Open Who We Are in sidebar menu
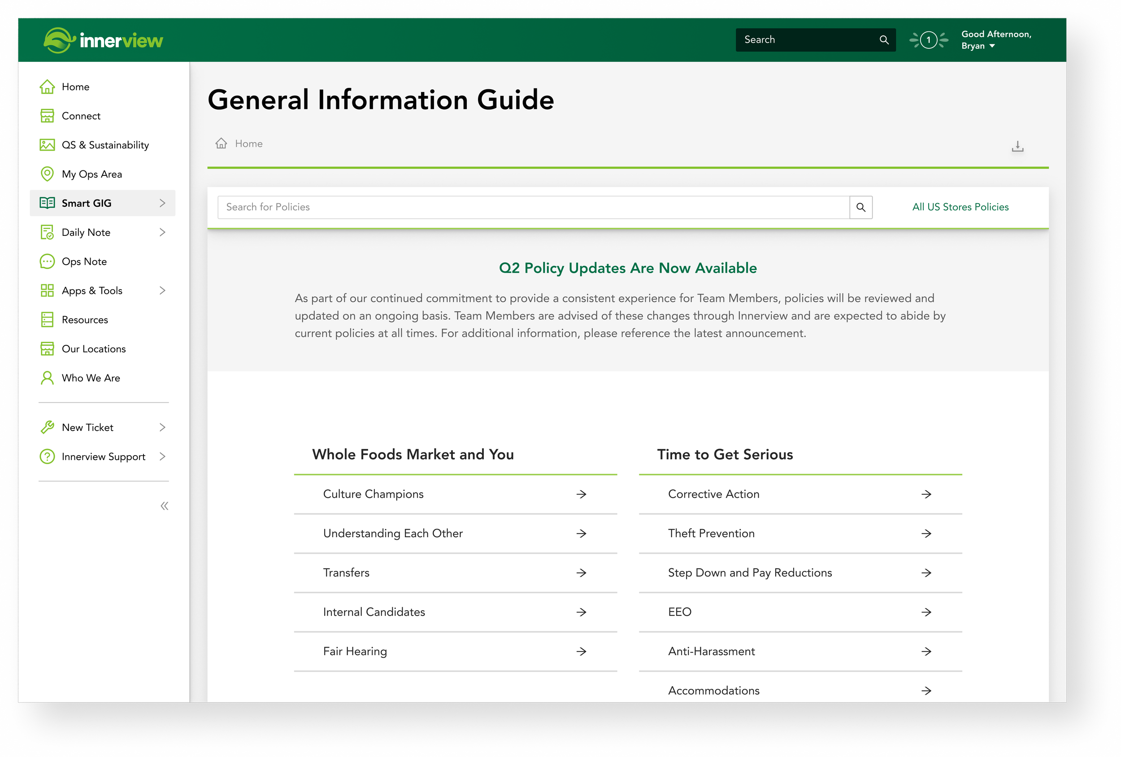 pos(102,378)
